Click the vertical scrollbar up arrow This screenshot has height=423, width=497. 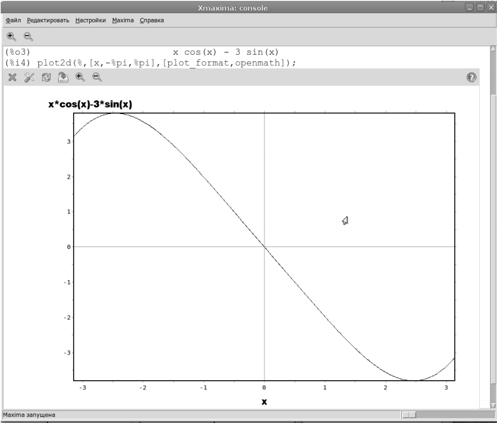[x=493, y=49]
